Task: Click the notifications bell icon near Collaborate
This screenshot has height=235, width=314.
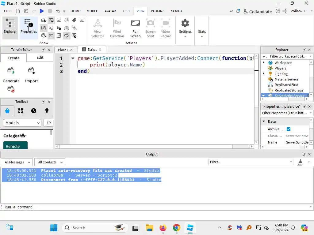Action: click(238, 11)
